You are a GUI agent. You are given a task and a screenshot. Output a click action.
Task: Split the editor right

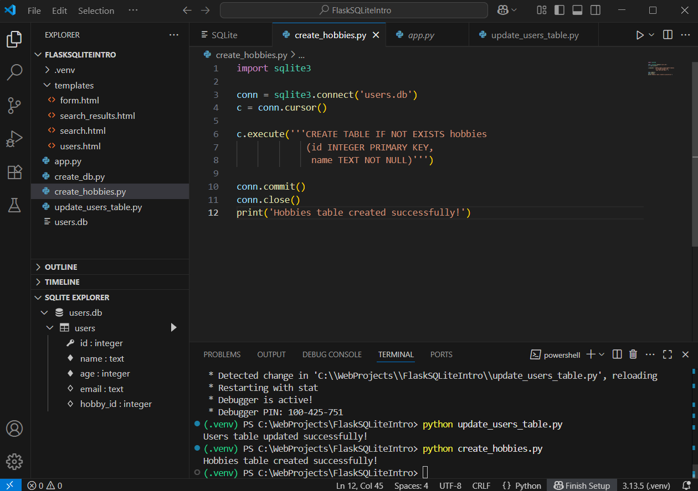(668, 35)
